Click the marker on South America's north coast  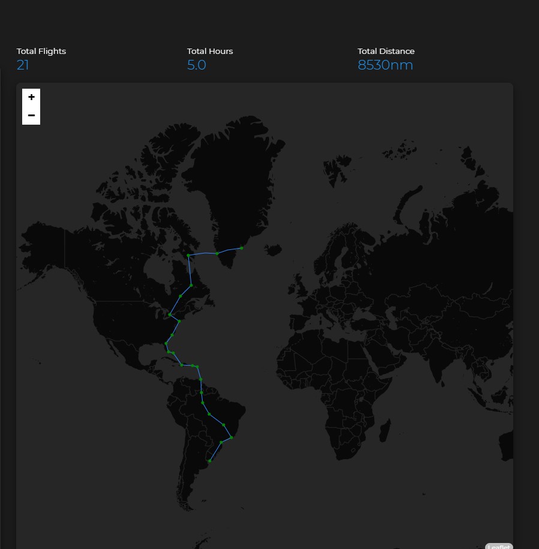click(x=201, y=379)
